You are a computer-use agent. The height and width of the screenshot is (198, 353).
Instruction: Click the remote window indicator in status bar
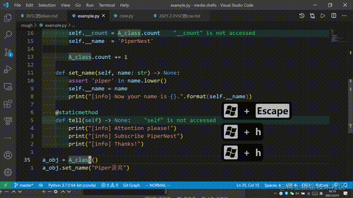coord(6,185)
